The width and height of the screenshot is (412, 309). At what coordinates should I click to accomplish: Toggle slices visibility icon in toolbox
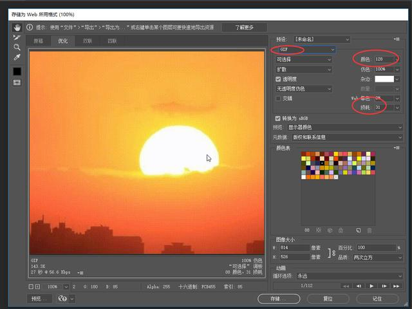point(17,83)
